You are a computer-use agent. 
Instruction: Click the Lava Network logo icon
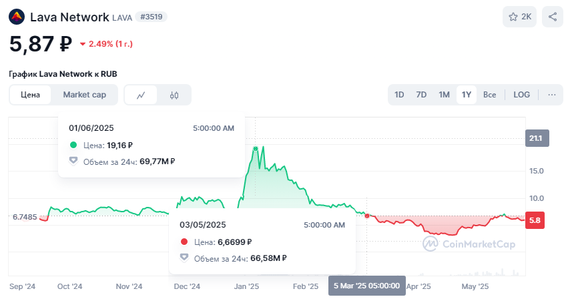(x=17, y=17)
